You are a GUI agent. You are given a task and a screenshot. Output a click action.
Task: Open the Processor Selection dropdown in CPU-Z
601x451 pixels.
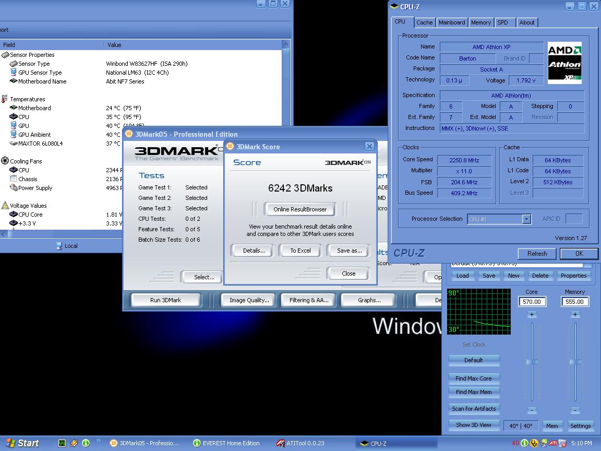click(526, 219)
